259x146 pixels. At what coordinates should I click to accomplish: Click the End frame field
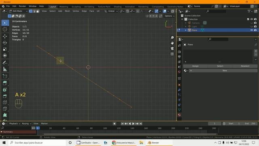[x=250, y=124]
